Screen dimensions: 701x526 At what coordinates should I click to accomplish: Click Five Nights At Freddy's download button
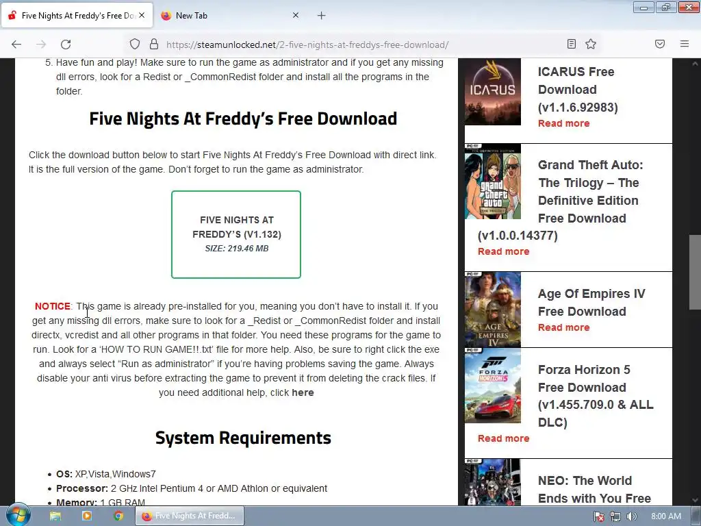click(x=236, y=234)
